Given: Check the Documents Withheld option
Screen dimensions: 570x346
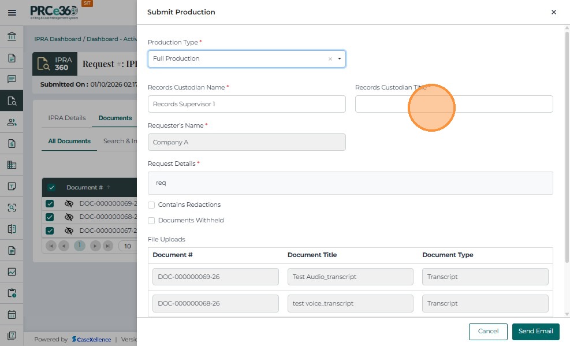Looking at the screenshot, I should [x=151, y=221].
